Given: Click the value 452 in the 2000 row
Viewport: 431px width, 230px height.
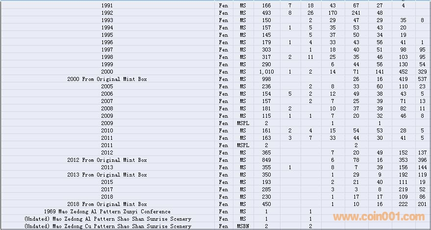Looking at the screenshot, I should tap(403, 72).
